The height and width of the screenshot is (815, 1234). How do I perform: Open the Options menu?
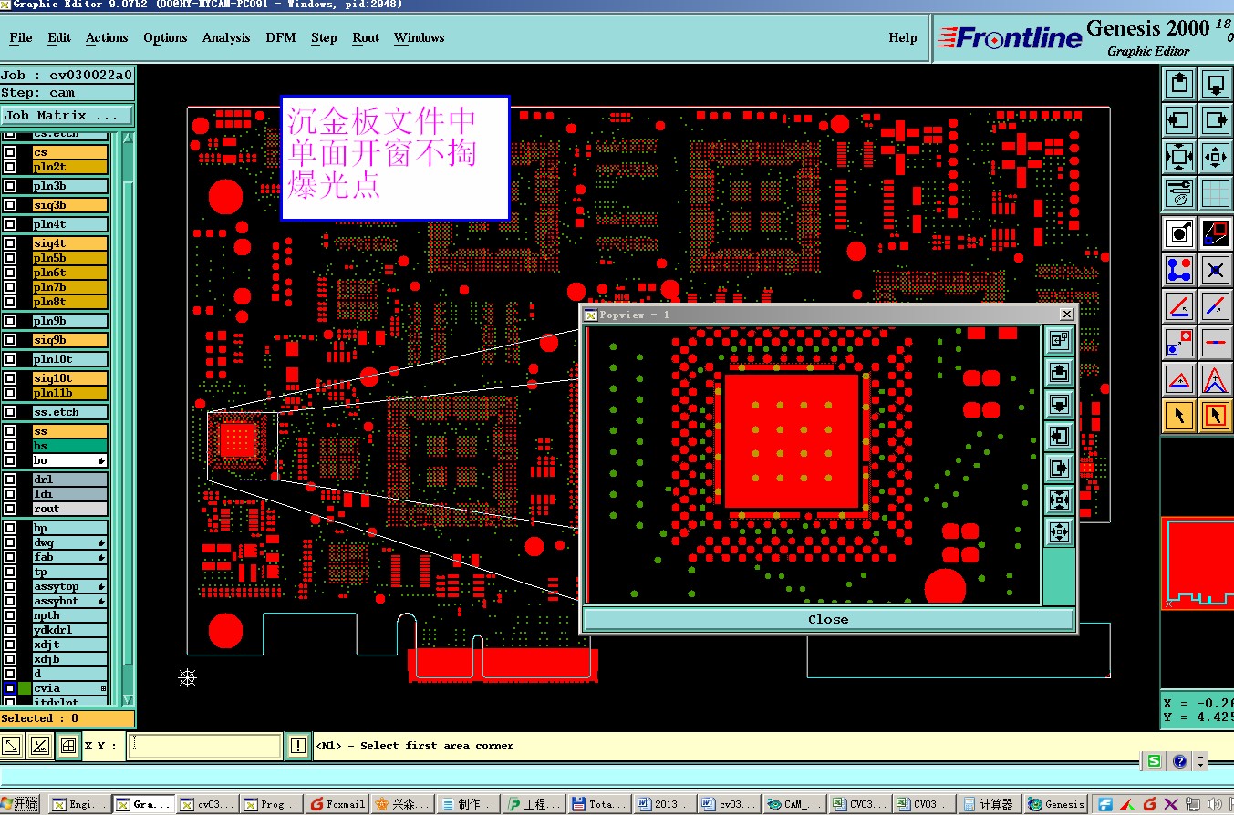click(165, 37)
